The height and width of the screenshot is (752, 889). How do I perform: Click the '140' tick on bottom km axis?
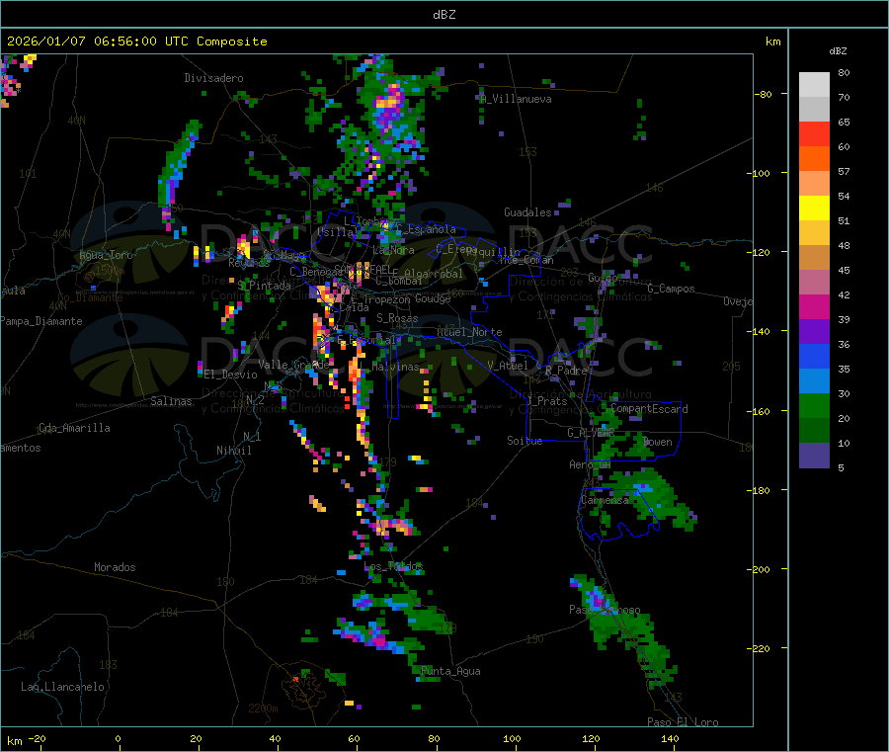(670, 738)
